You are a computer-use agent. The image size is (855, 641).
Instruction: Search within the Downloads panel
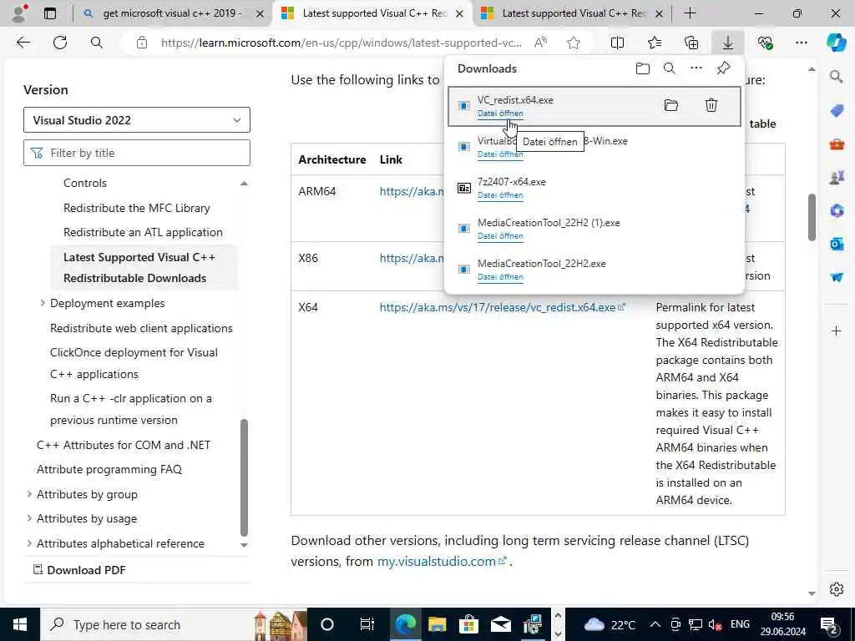670,68
